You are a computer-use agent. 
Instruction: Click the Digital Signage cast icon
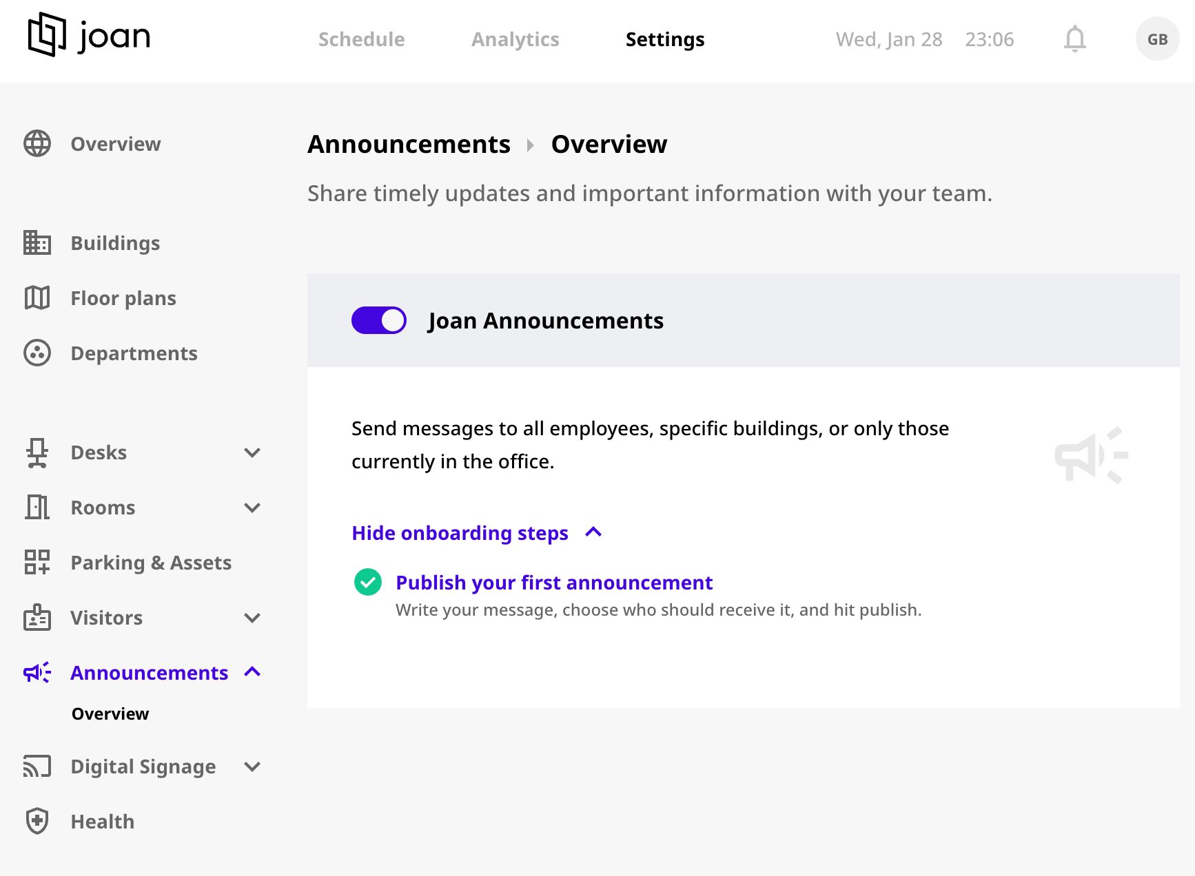coord(37,766)
